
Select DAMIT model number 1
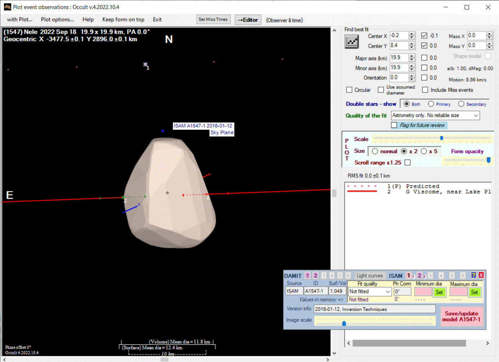pyautogui.click(x=307, y=276)
